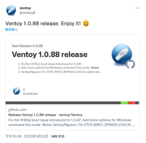Click the New Release v1.0.88 label
The height and width of the screenshot is (143, 146).
27,46
